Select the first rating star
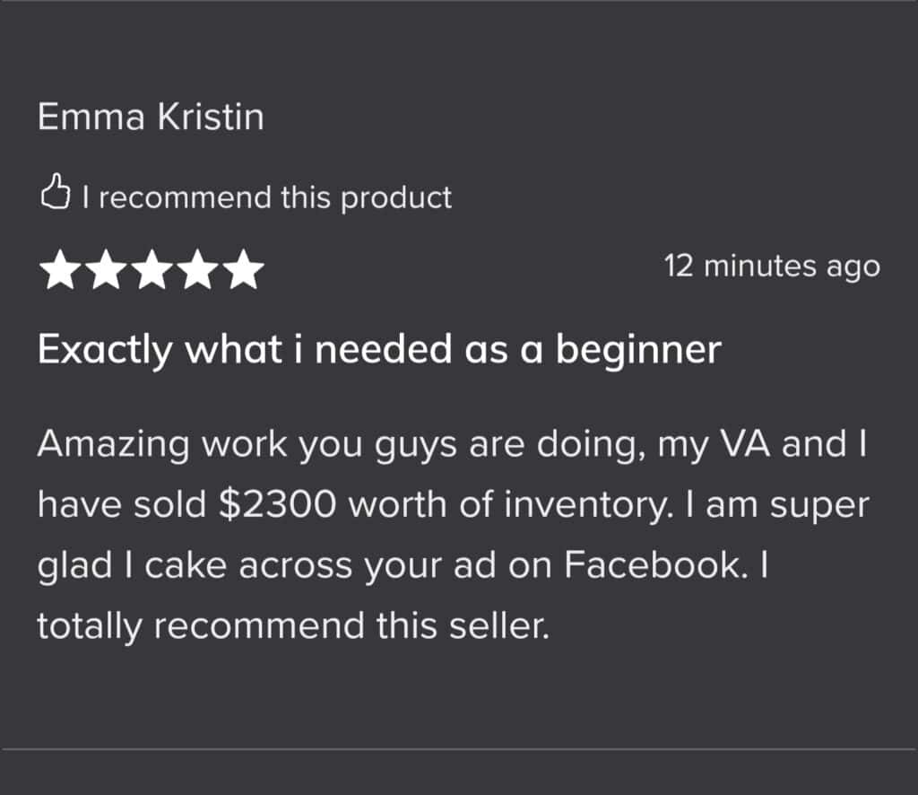 coord(60,272)
